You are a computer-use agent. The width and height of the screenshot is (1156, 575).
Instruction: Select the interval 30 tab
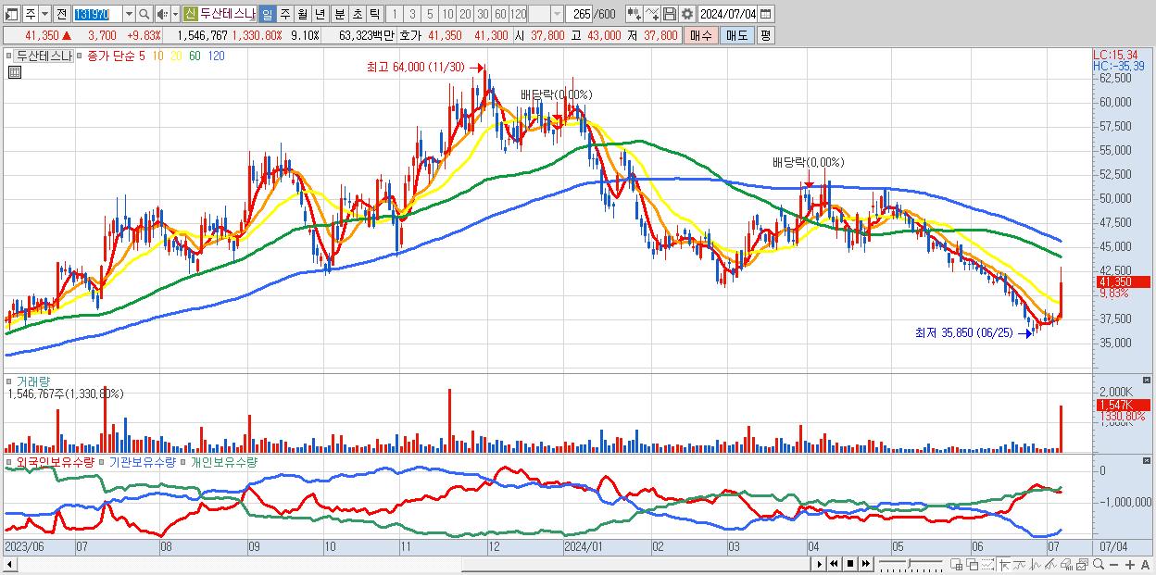[483, 14]
